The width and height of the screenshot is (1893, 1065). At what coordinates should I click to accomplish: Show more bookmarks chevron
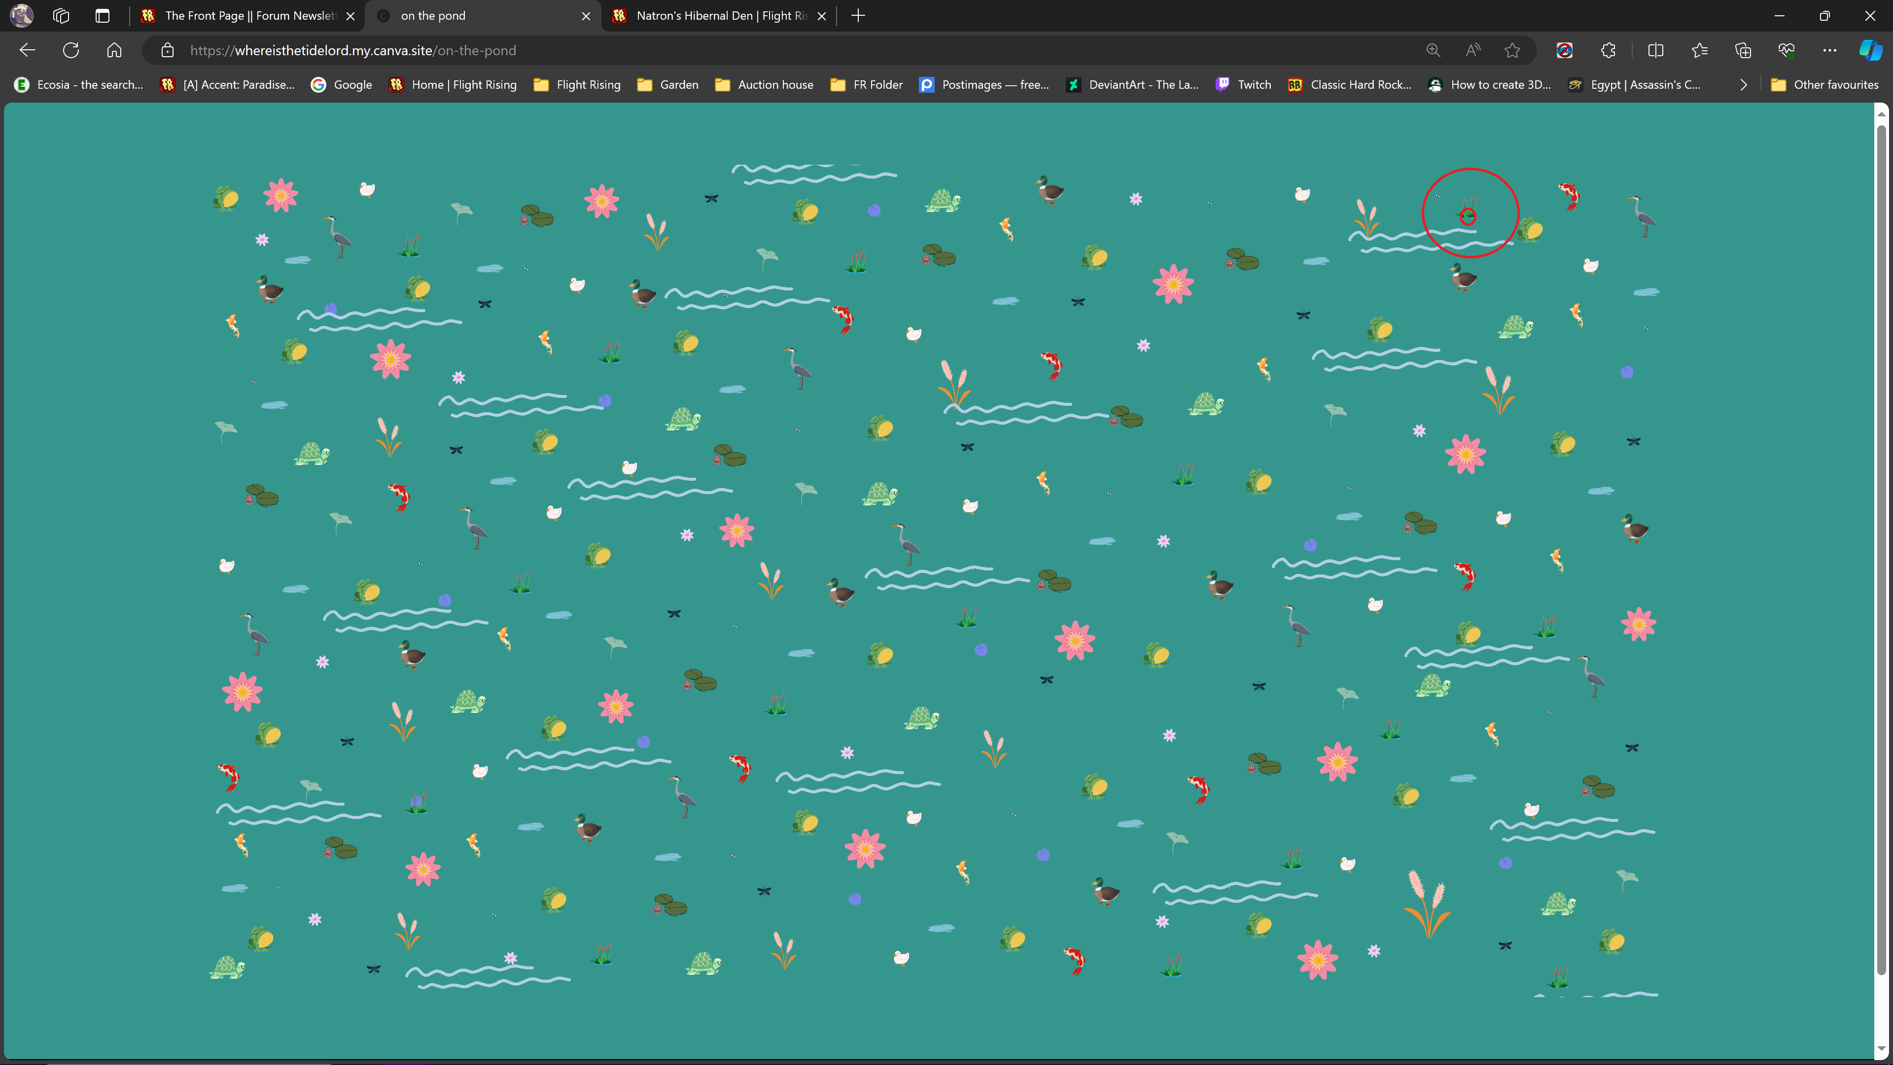coord(1743,84)
